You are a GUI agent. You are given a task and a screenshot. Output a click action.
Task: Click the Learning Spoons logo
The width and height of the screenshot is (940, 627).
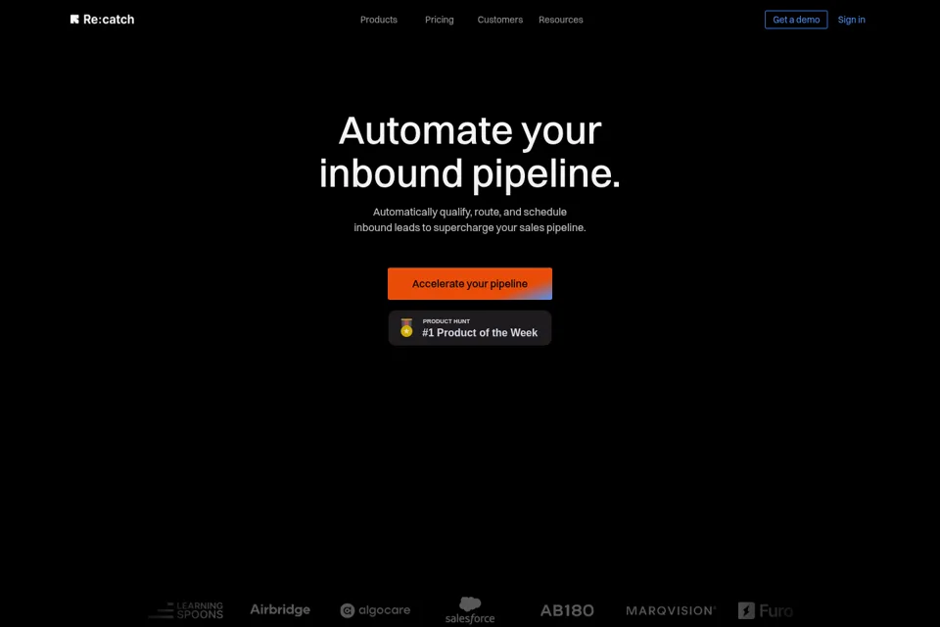point(186,610)
